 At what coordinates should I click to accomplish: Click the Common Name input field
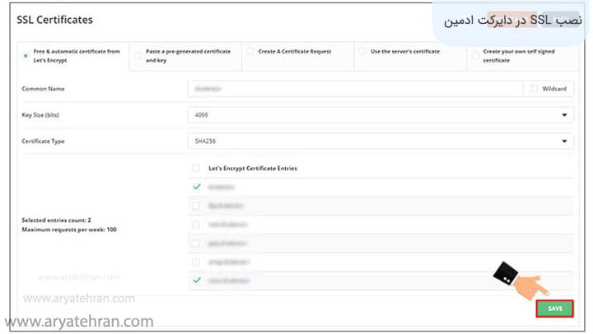(x=355, y=88)
